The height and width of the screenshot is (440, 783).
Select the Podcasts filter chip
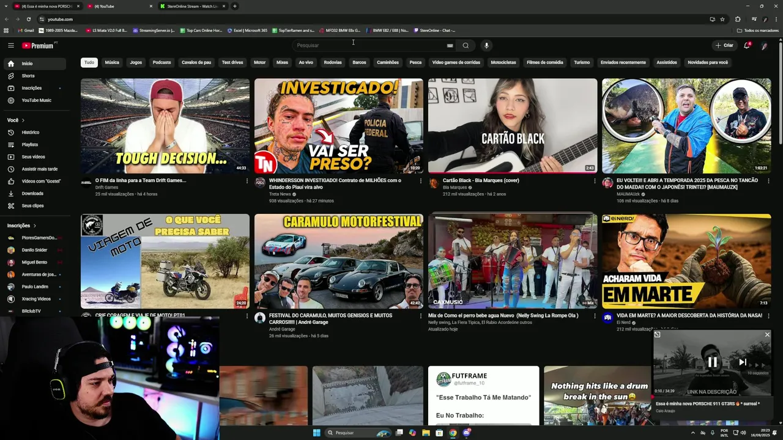click(162, 62)
